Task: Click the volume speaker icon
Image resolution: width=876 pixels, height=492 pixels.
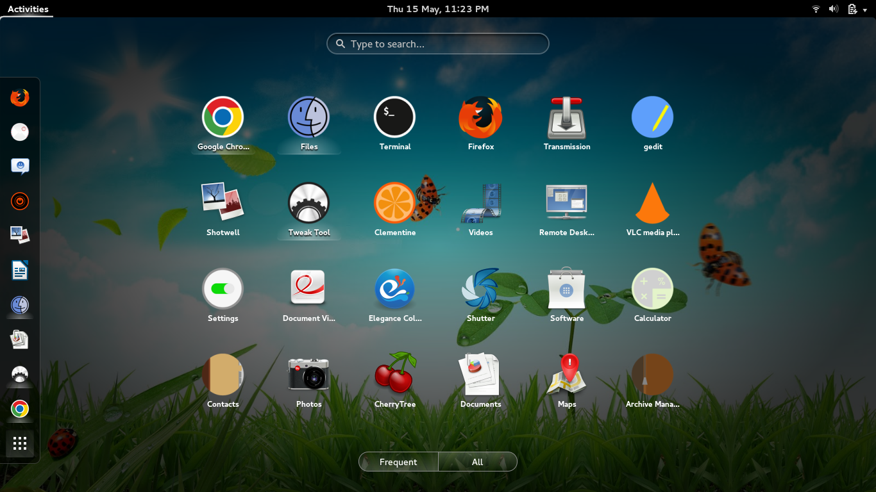Action: click(x=834, y=9)
